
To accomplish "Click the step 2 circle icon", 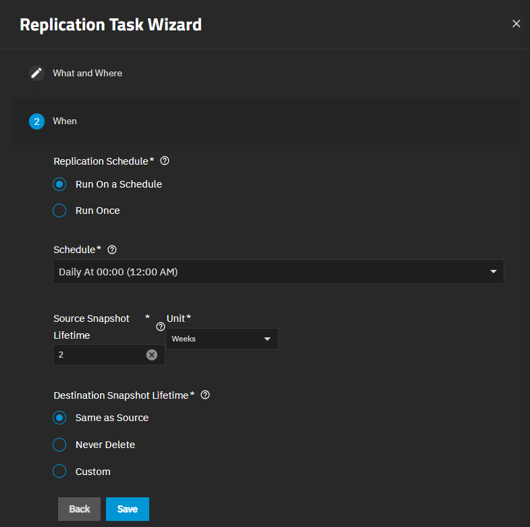I will pyautogui.click(x=36, y=121).
